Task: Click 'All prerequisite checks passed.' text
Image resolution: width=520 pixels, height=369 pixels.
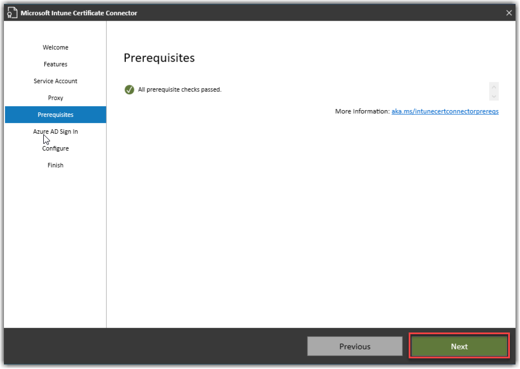Action: [180, 89]
